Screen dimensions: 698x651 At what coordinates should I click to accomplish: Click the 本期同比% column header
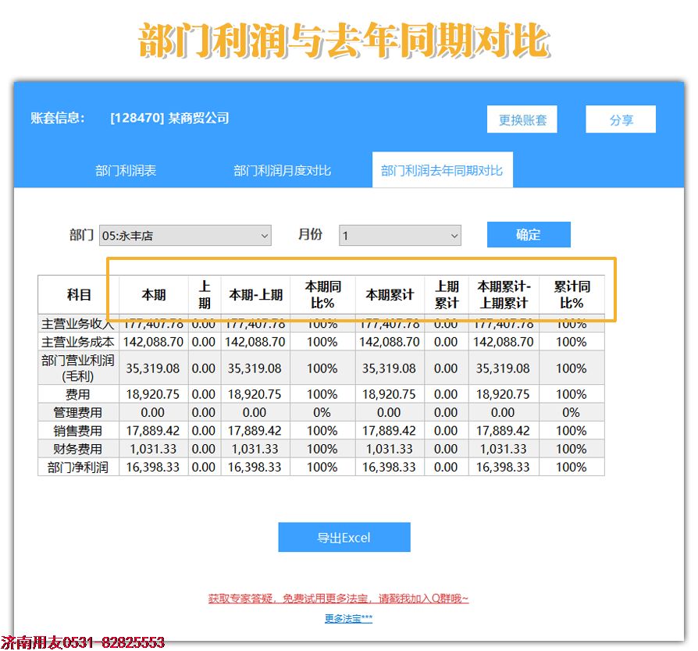322,294
